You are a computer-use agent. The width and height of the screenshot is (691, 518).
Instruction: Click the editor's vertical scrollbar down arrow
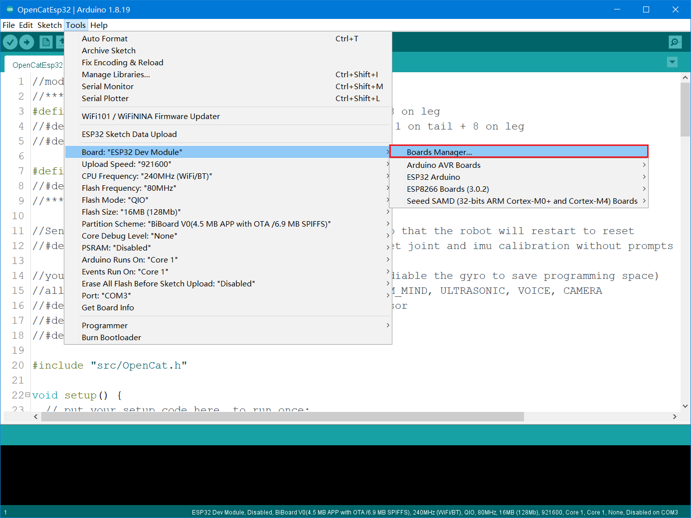tap(685, 406)
